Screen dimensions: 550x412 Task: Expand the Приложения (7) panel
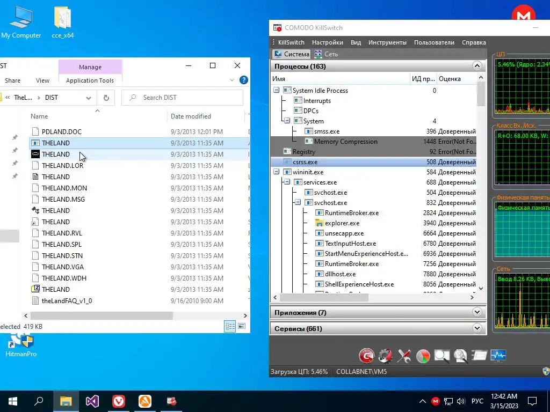point(477,312)
